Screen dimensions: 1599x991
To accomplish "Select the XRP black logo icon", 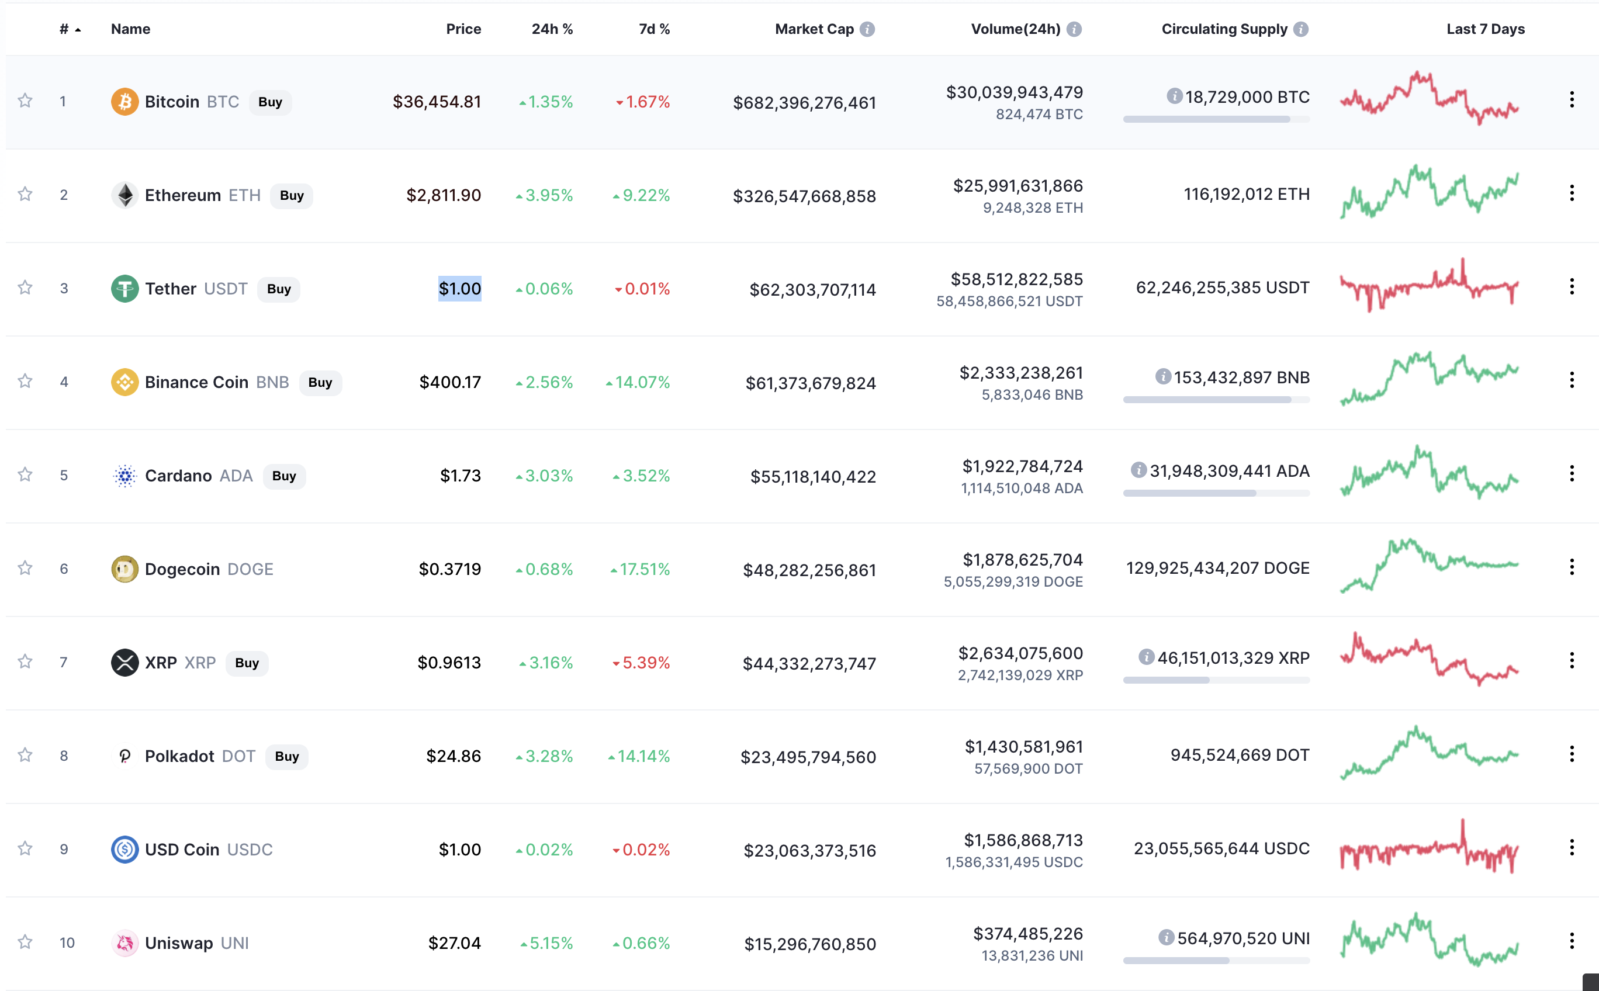I will (124, 663).
